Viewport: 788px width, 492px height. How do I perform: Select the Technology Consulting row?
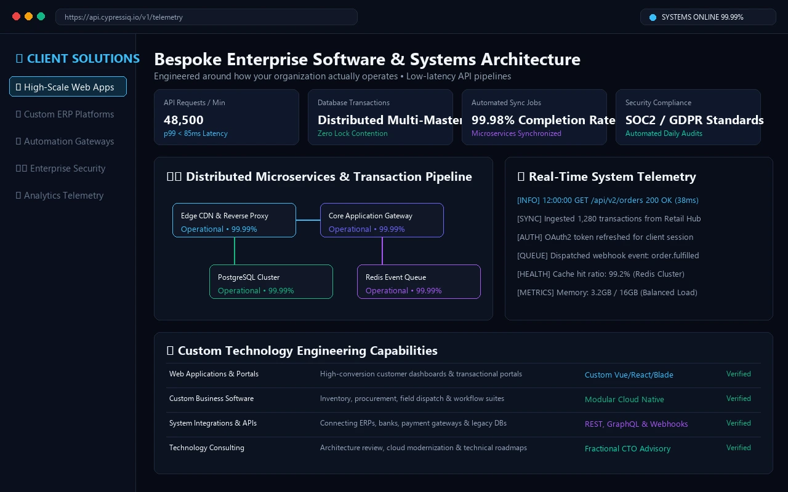point(464,448)
